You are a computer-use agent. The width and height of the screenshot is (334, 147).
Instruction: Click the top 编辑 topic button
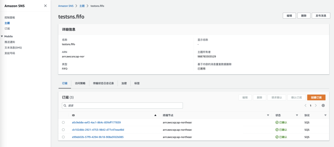(289, 16)
